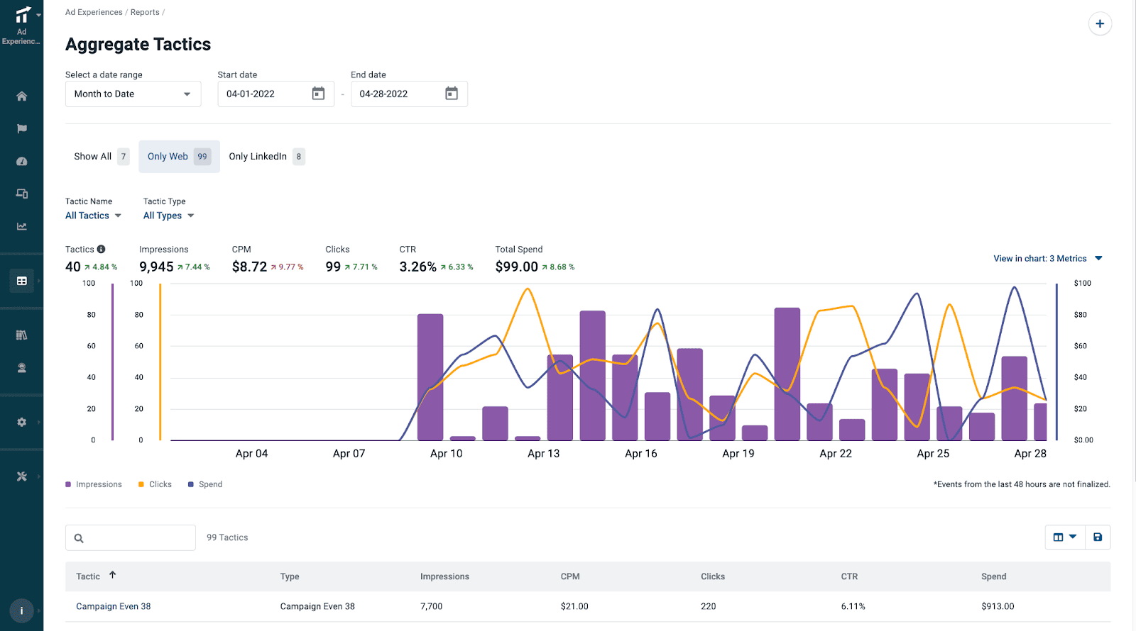The height and width of the screenshot is (631, 1136).
Task: Expand the Month to Date dropdown
Action: pyautogui.click(x=133, y=94)
